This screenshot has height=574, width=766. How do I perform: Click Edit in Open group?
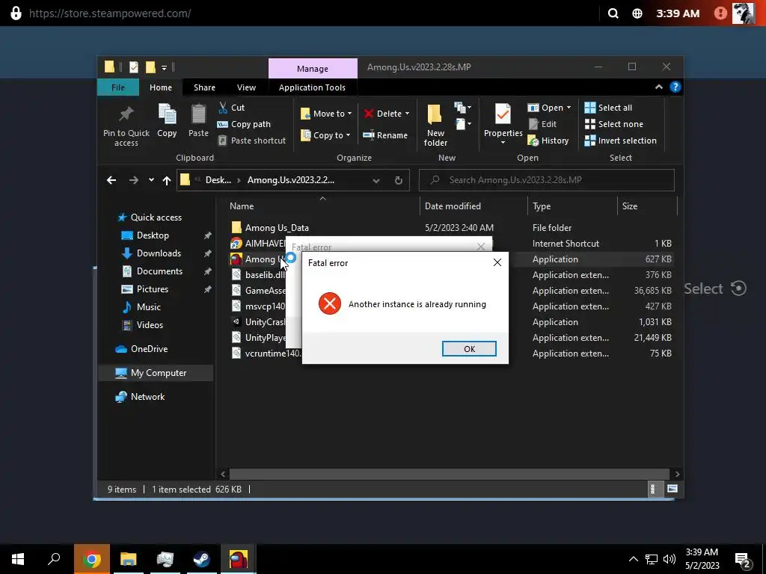point(542,124)
